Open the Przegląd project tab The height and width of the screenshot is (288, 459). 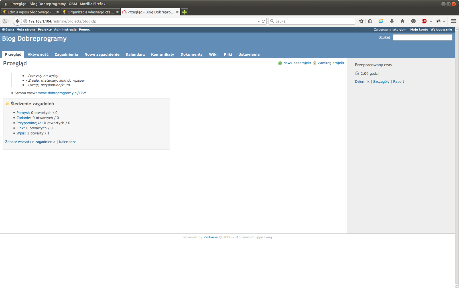(13, 54)
